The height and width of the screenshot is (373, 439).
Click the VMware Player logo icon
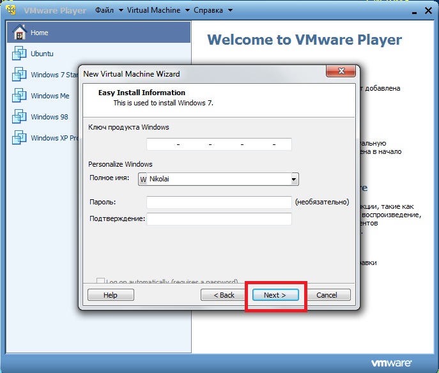(12, 10)
